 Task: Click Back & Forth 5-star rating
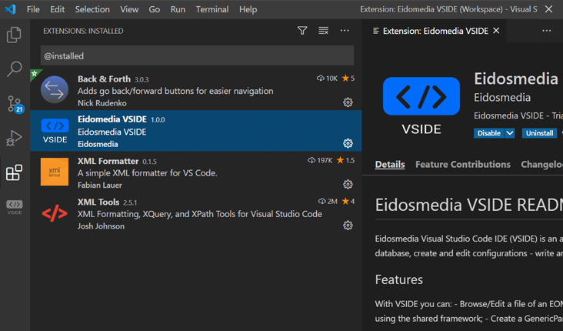pyautogui.click(x=348, y=79)
